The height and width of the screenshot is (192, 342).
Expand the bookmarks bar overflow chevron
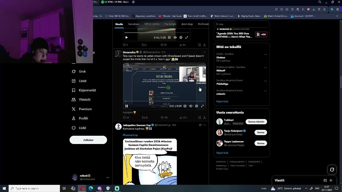pos(337,16)
